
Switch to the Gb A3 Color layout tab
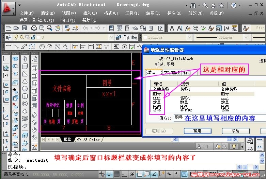[x=88, y=140]
